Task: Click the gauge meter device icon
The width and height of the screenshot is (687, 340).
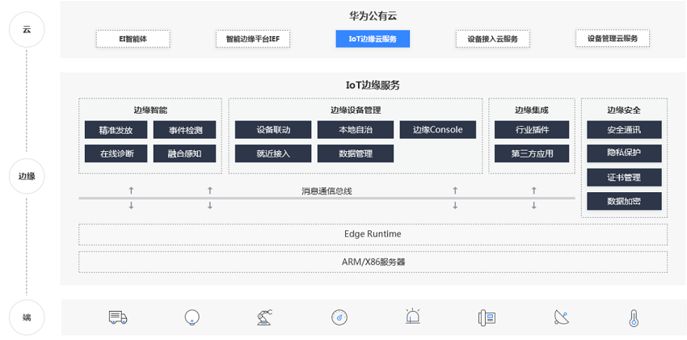Action: (x=339, y=317)
